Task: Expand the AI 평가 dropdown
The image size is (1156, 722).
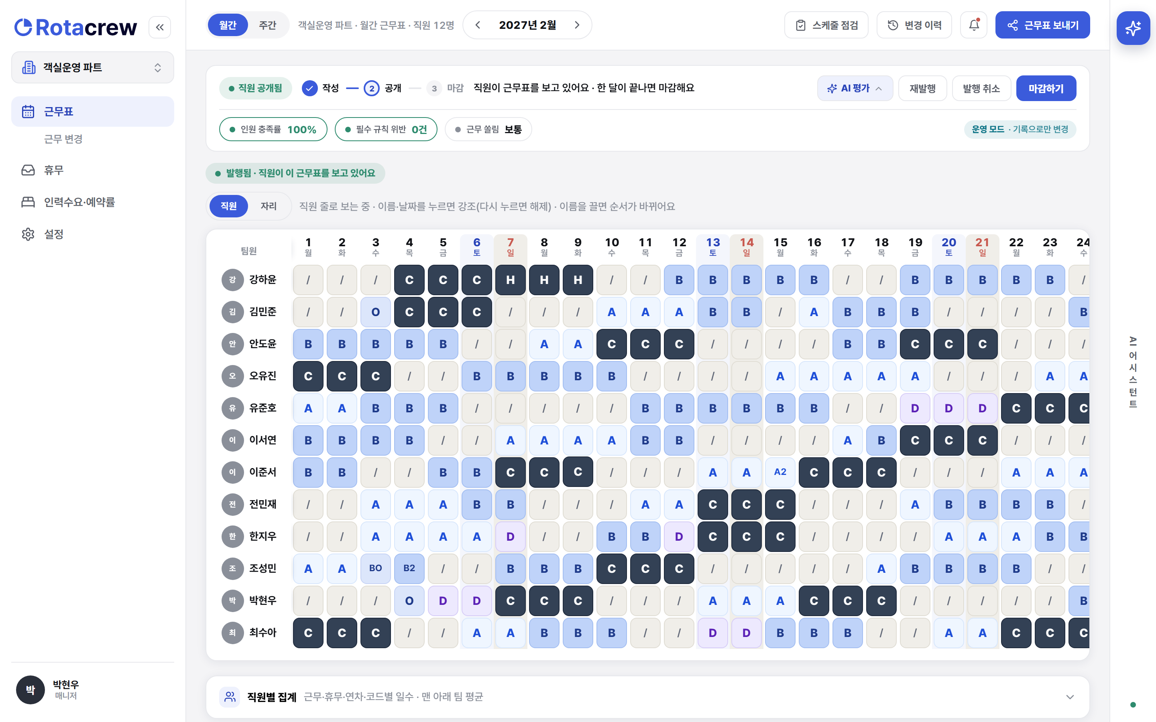Action: [855, 88]
